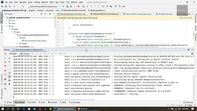
Task: Pin the debug tab with the pin icon
Action: pos(5,89)
